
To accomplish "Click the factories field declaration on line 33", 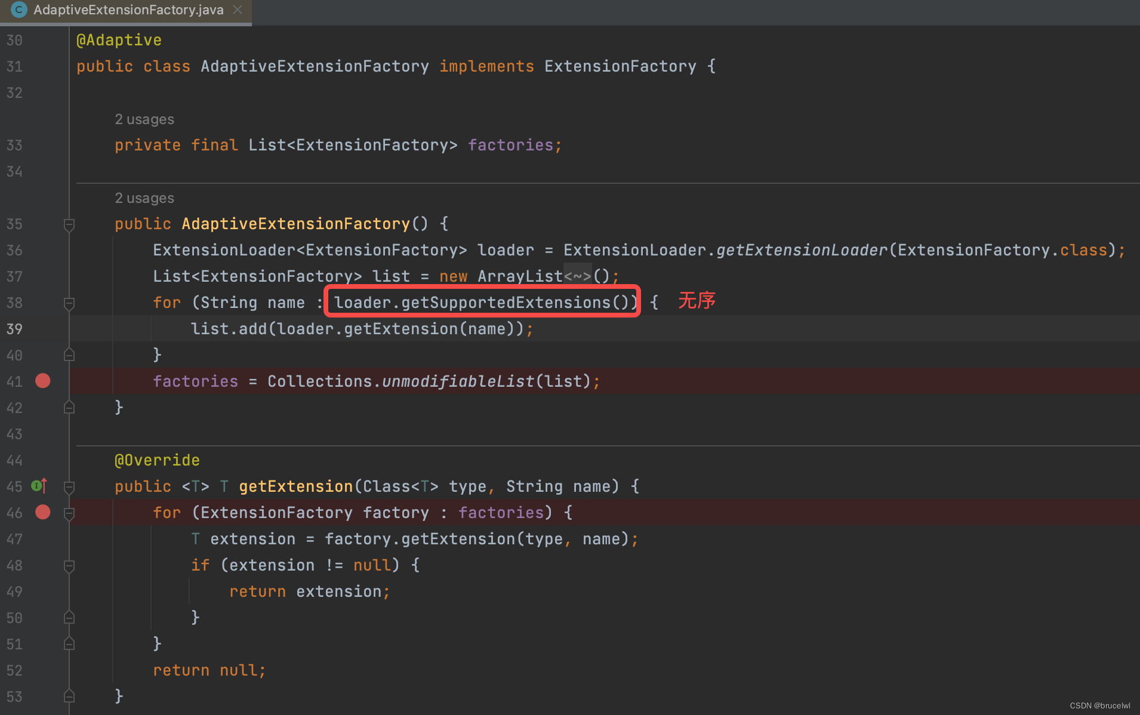I will [510, 145].
